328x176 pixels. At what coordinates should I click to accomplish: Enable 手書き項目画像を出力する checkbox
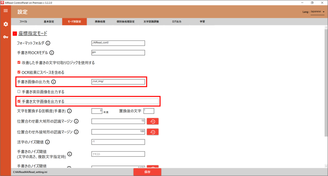[x=19, y=92]
